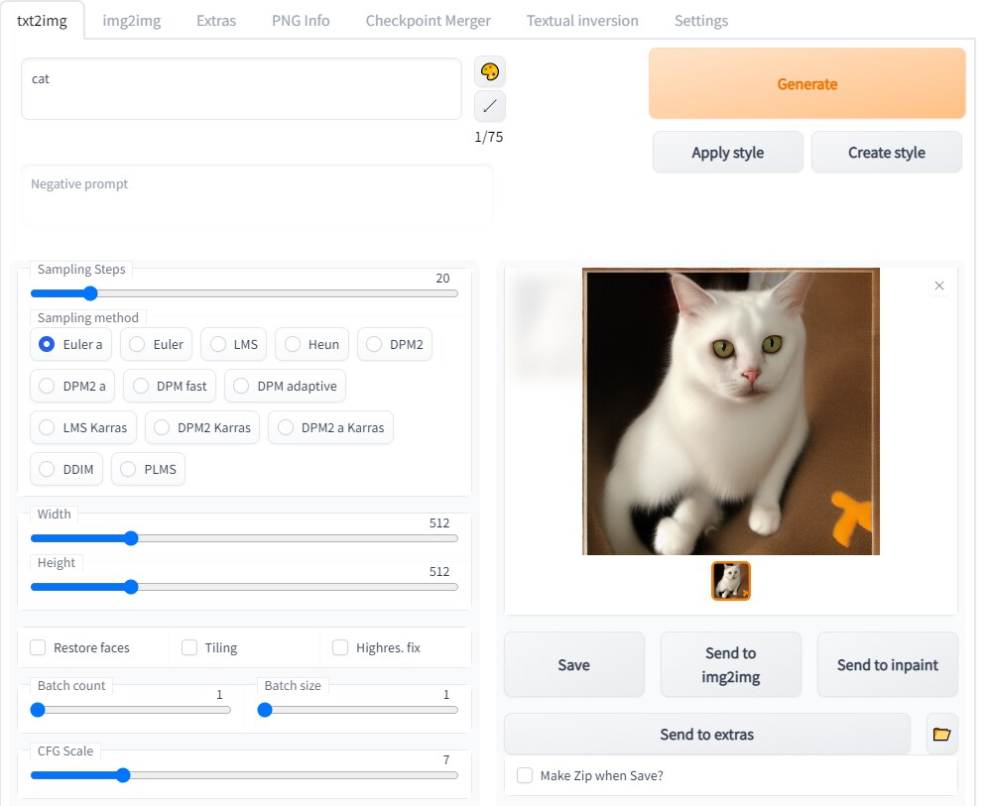Click the Batch count slider handle

point(38,710)
